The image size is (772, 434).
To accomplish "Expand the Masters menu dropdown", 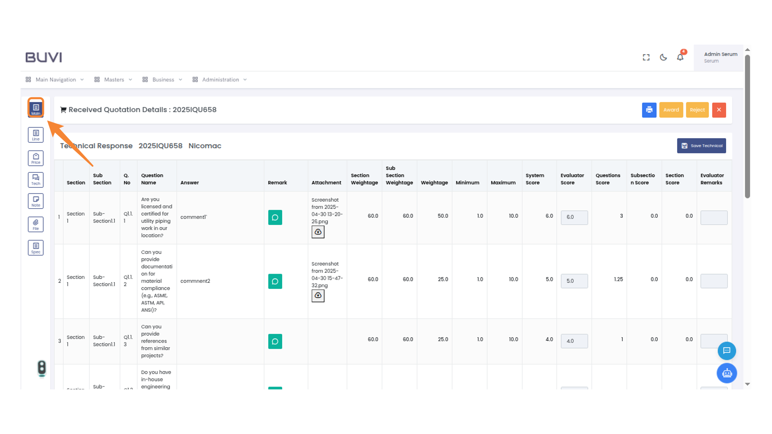I will (113, 80).
